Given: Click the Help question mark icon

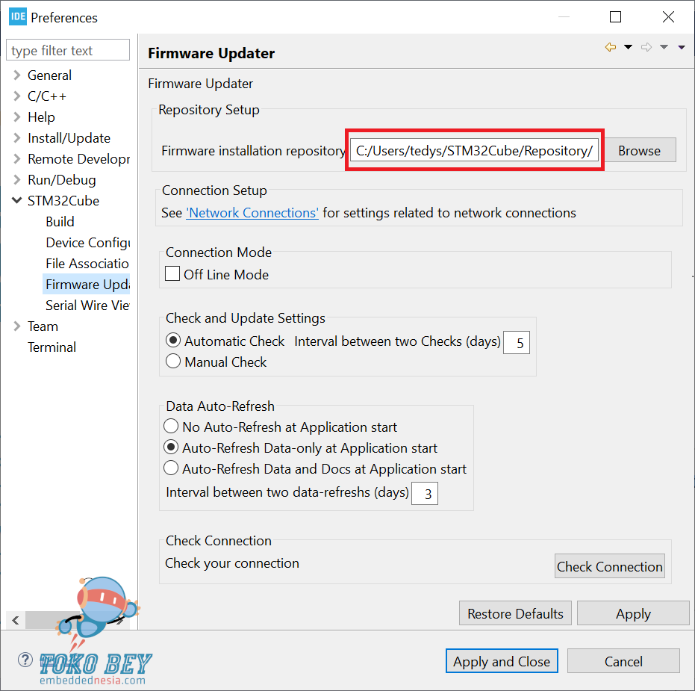Looking at the screenshot, I should coord(25,660).
